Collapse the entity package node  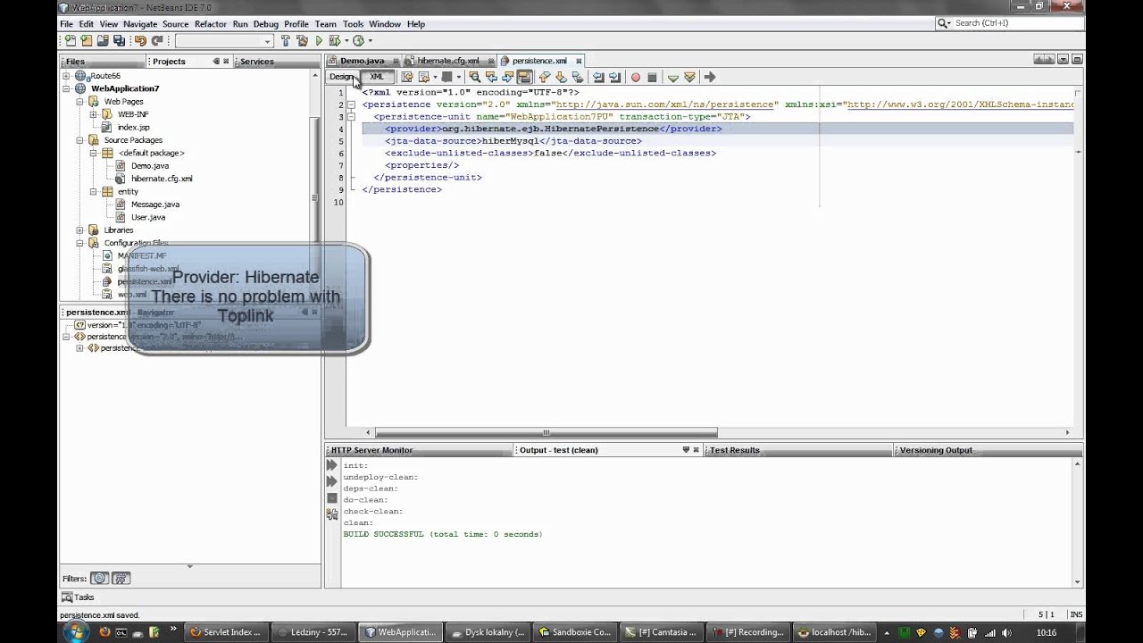click(x=93, y=191)
